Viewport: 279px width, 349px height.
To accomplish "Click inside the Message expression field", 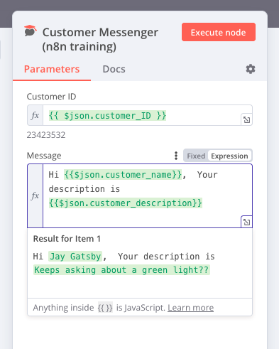I will (148, 195).
